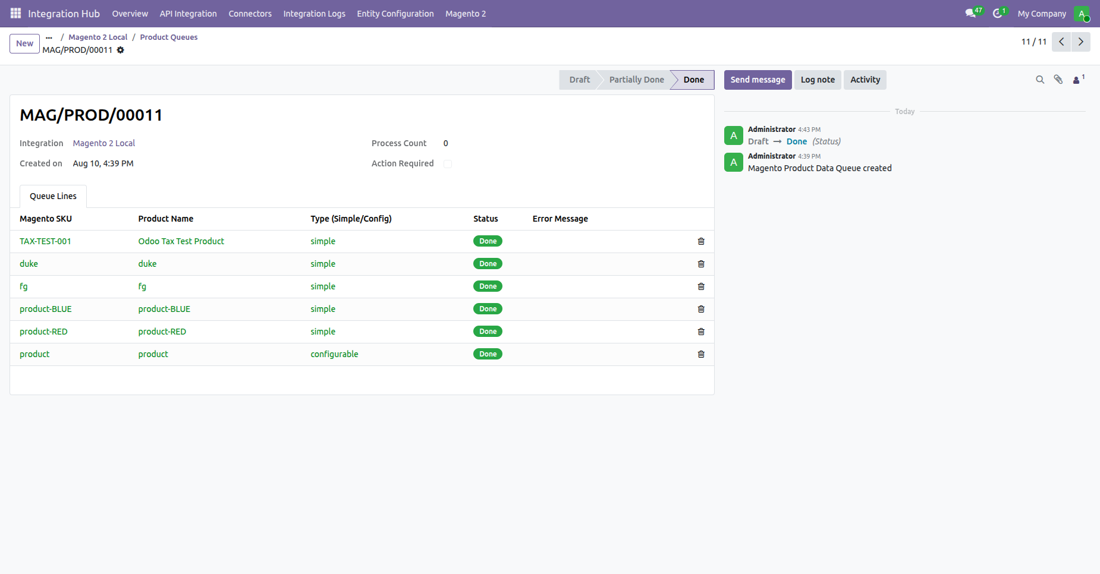Select Queue Lines tab
Viewport: 1100px width, 574px height.
tap(54, 196)
